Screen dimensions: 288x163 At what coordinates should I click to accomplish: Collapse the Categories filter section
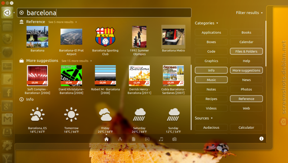(x=206, y=23)
